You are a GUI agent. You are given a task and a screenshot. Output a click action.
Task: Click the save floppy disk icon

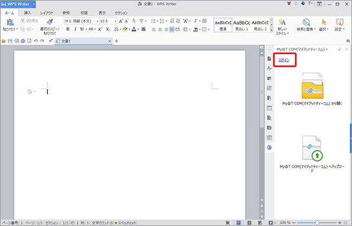click(10, 41)
